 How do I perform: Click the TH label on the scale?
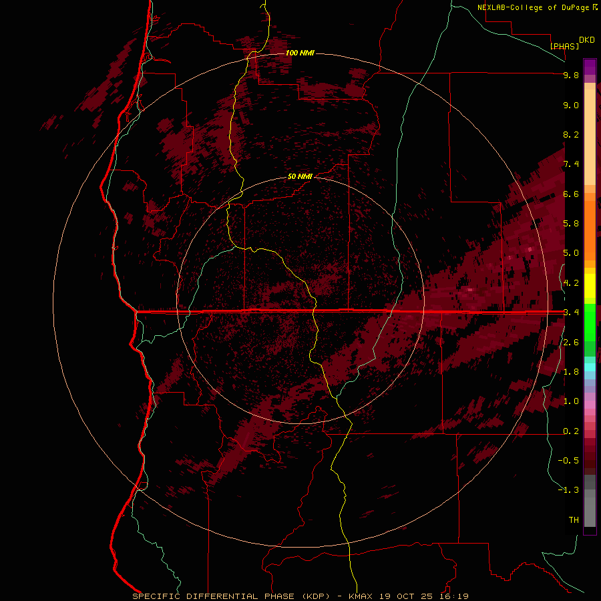click(574, 520)
